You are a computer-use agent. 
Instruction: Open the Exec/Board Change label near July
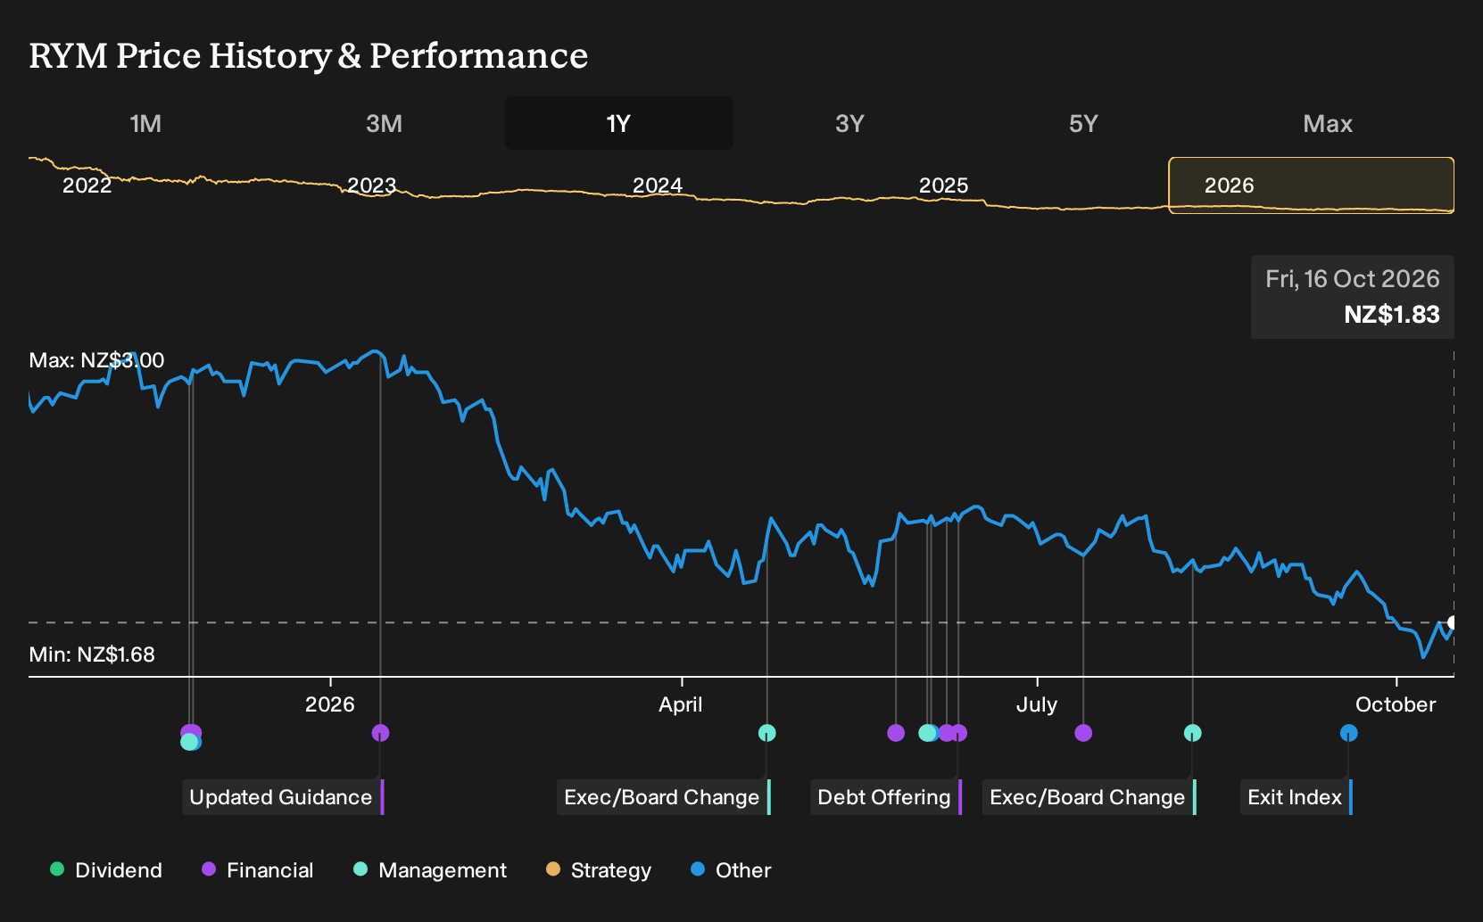(x=1089, y=797)
